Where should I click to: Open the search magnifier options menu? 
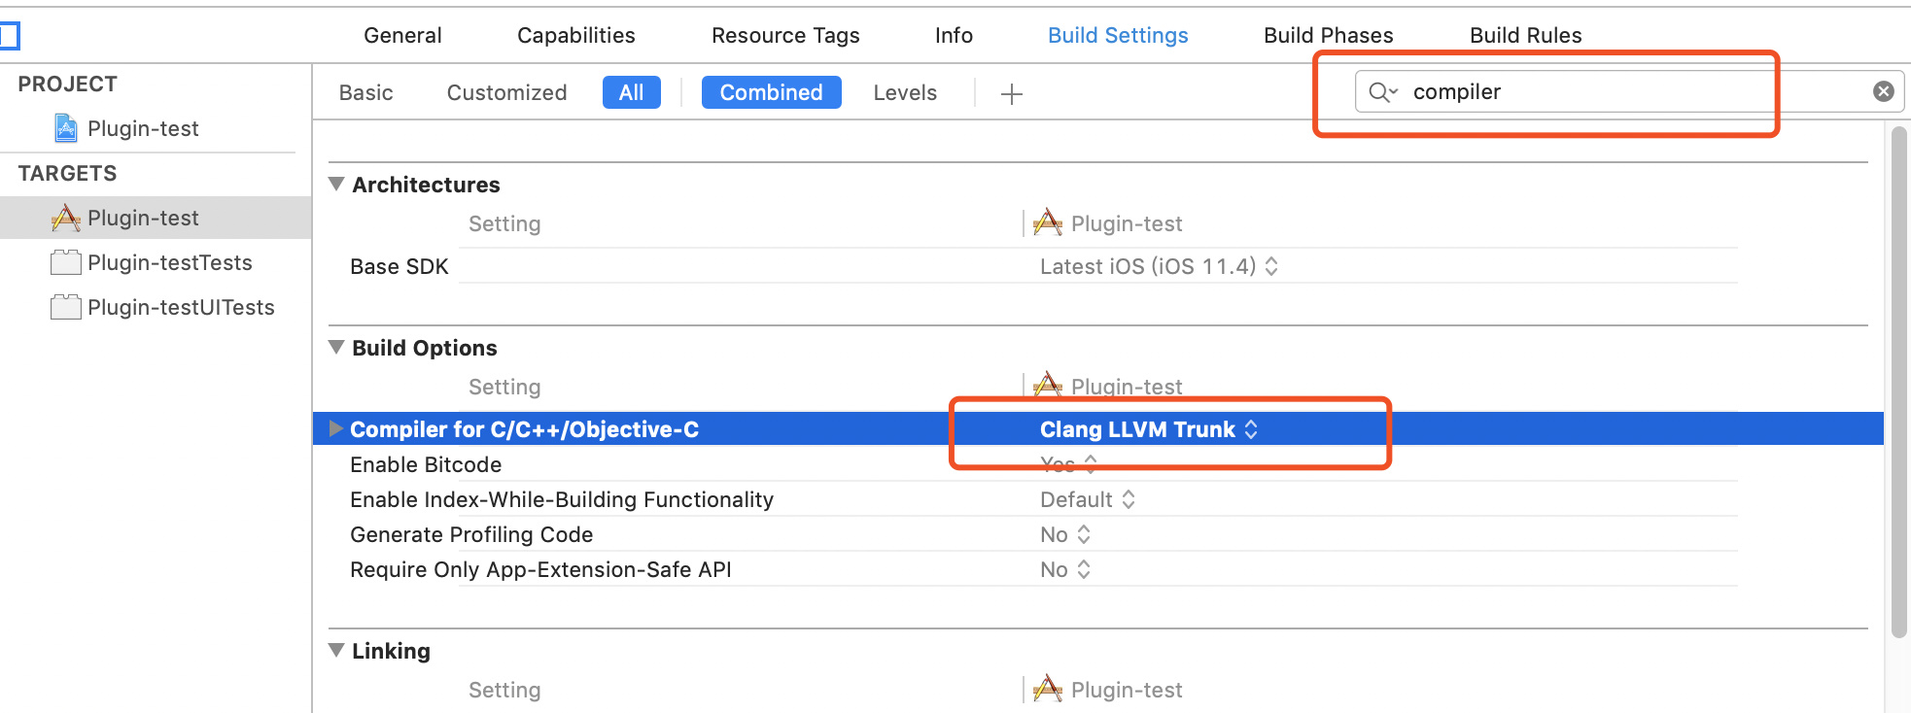[x=1382, y=92]
